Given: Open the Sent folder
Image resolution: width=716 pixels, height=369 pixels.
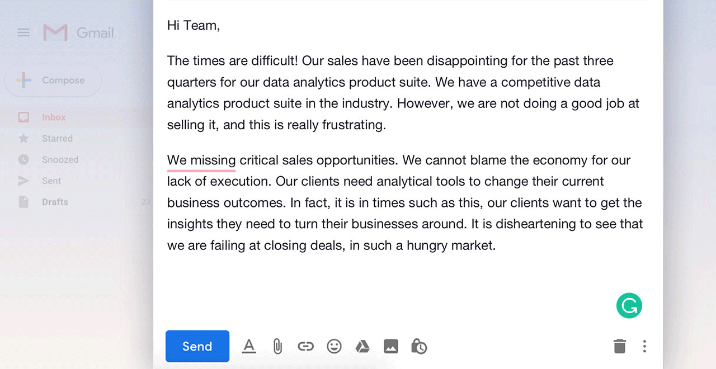Looking at the screenshot, I should (x=51, y=181).
